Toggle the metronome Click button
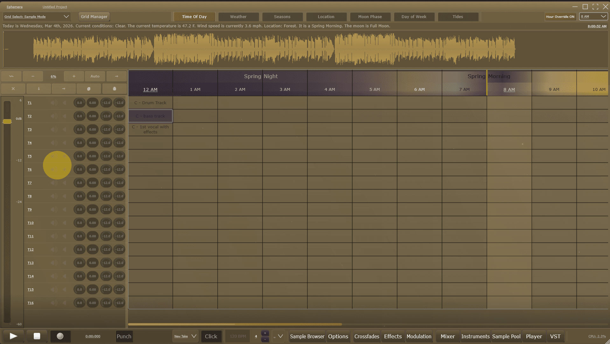 [211, 336]
